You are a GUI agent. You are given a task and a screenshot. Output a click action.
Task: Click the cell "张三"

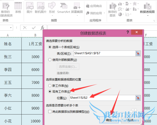click(x=11, y=57)
